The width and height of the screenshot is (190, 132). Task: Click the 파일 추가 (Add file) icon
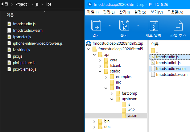coord(178,26)
